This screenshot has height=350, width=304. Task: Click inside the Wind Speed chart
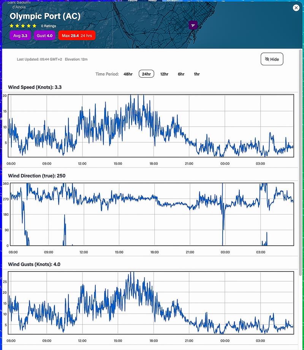click(x=151, y=126)
